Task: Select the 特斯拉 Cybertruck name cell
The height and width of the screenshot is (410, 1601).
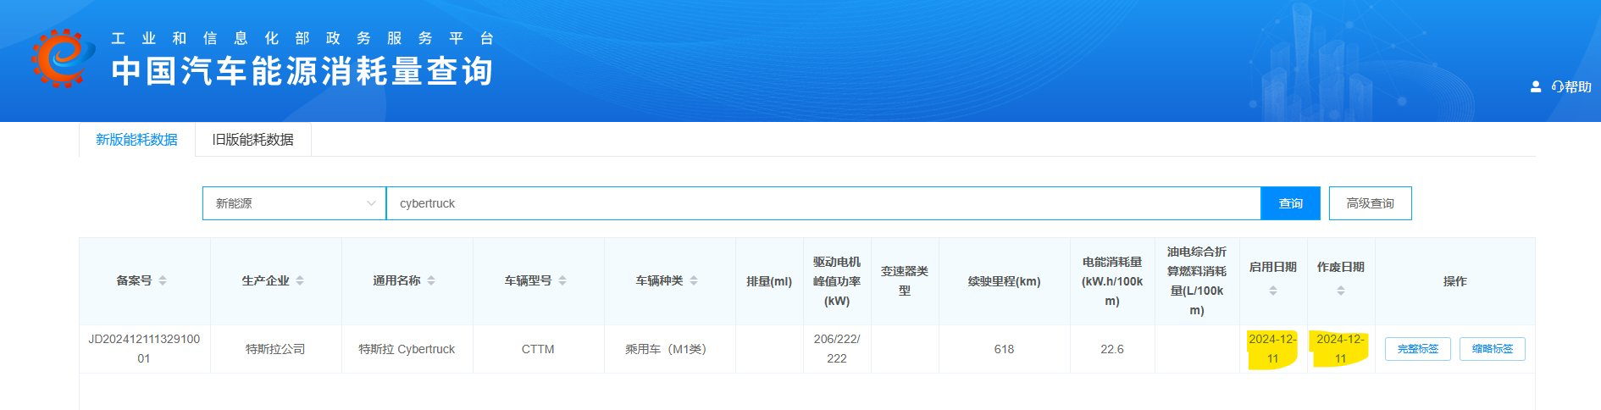Action: click(407, 349)
